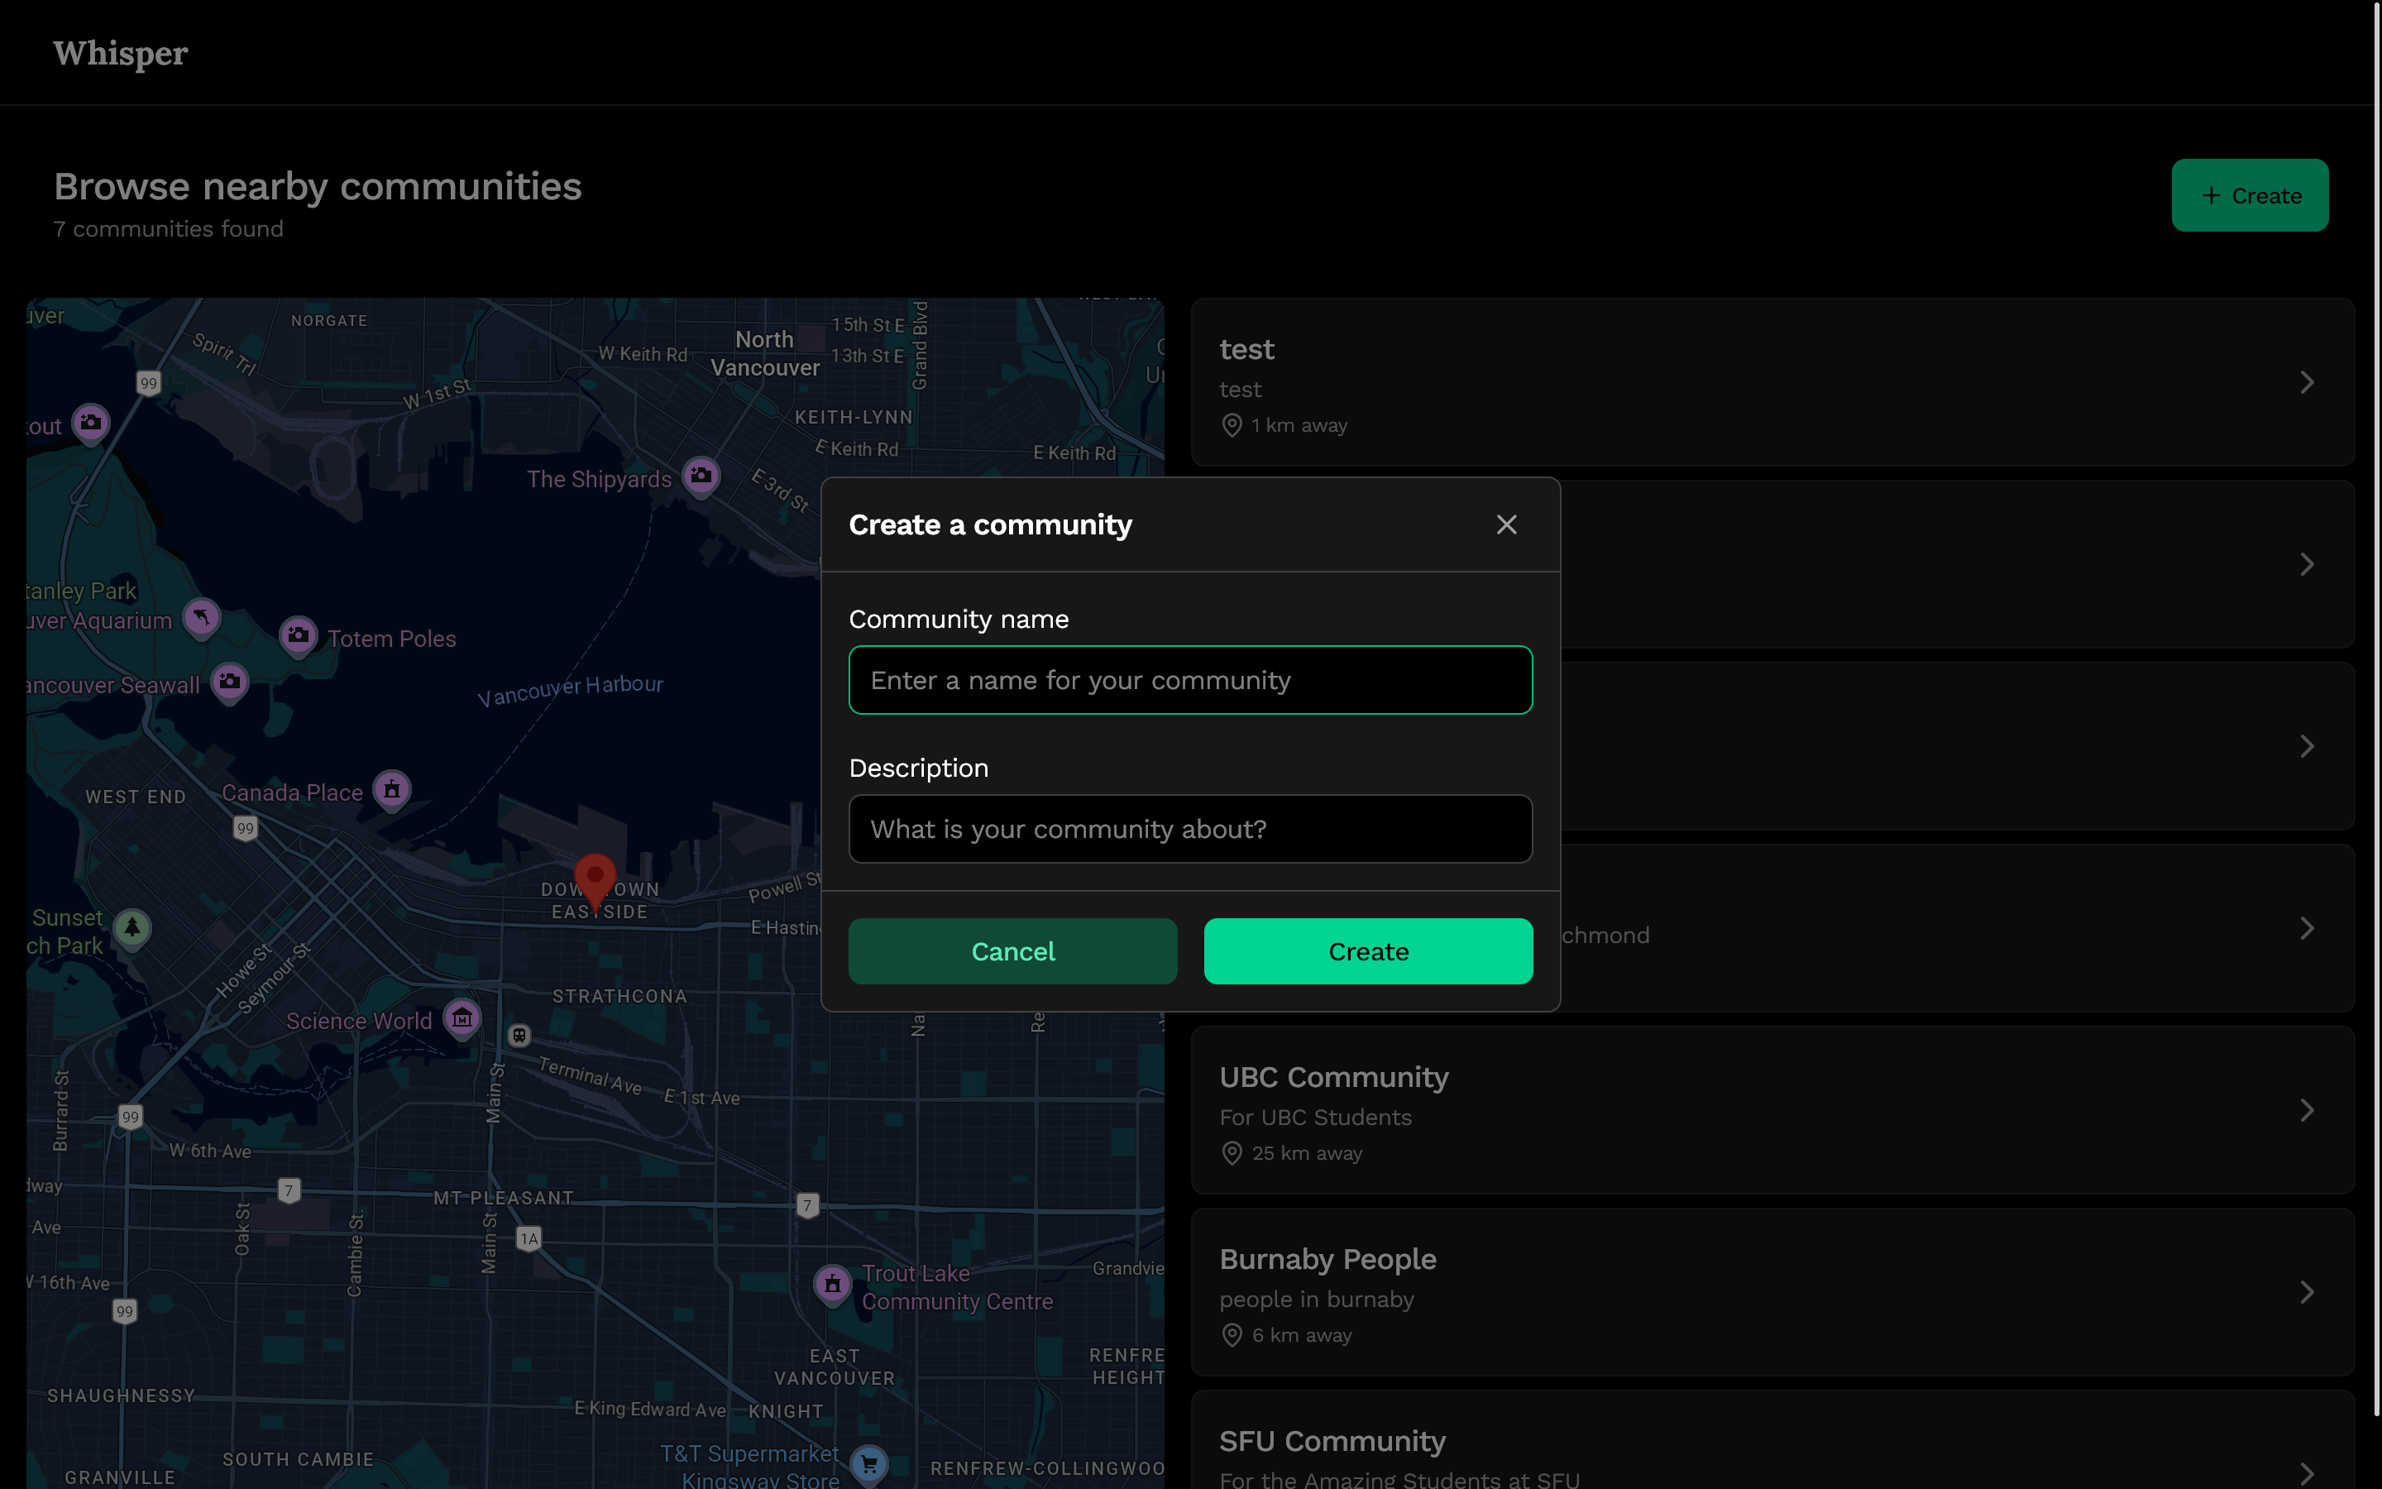Click The Shipyards camera marker on map
Viewport: 2382px width, 1489px height.
[701, 476]
